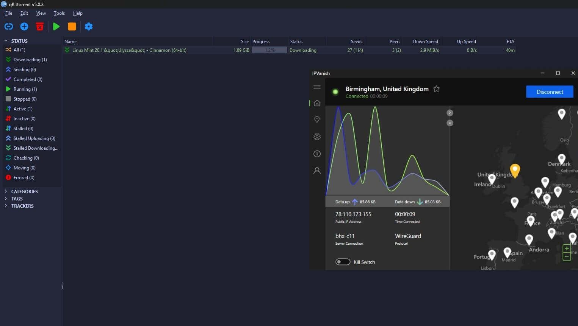Click the torrent progress bar at 1.2%

click(269, 50)
